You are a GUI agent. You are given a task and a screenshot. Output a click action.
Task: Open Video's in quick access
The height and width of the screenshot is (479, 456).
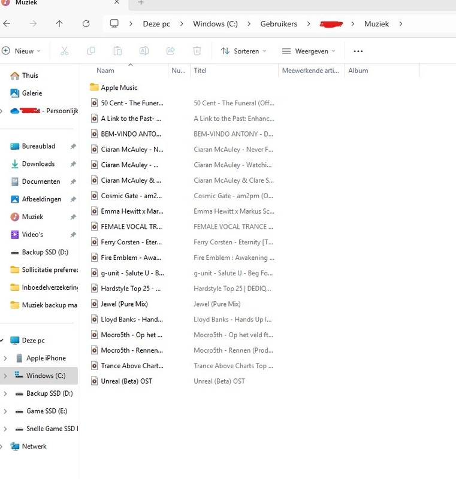[x=26, y=235]
